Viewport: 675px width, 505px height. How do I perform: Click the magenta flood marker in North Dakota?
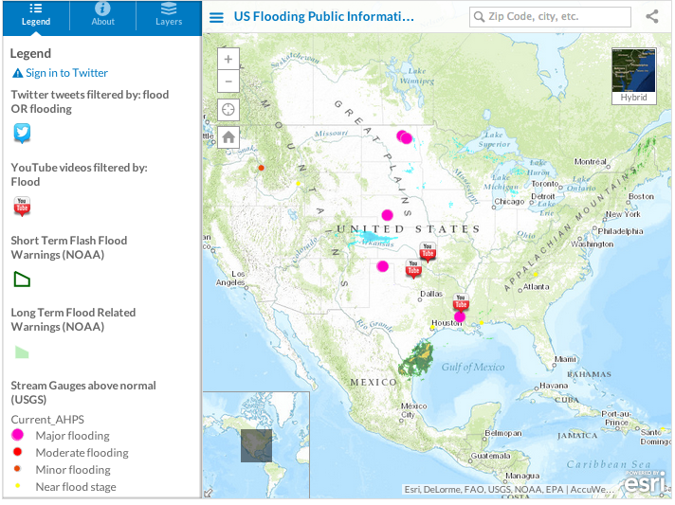click(405, 137)
